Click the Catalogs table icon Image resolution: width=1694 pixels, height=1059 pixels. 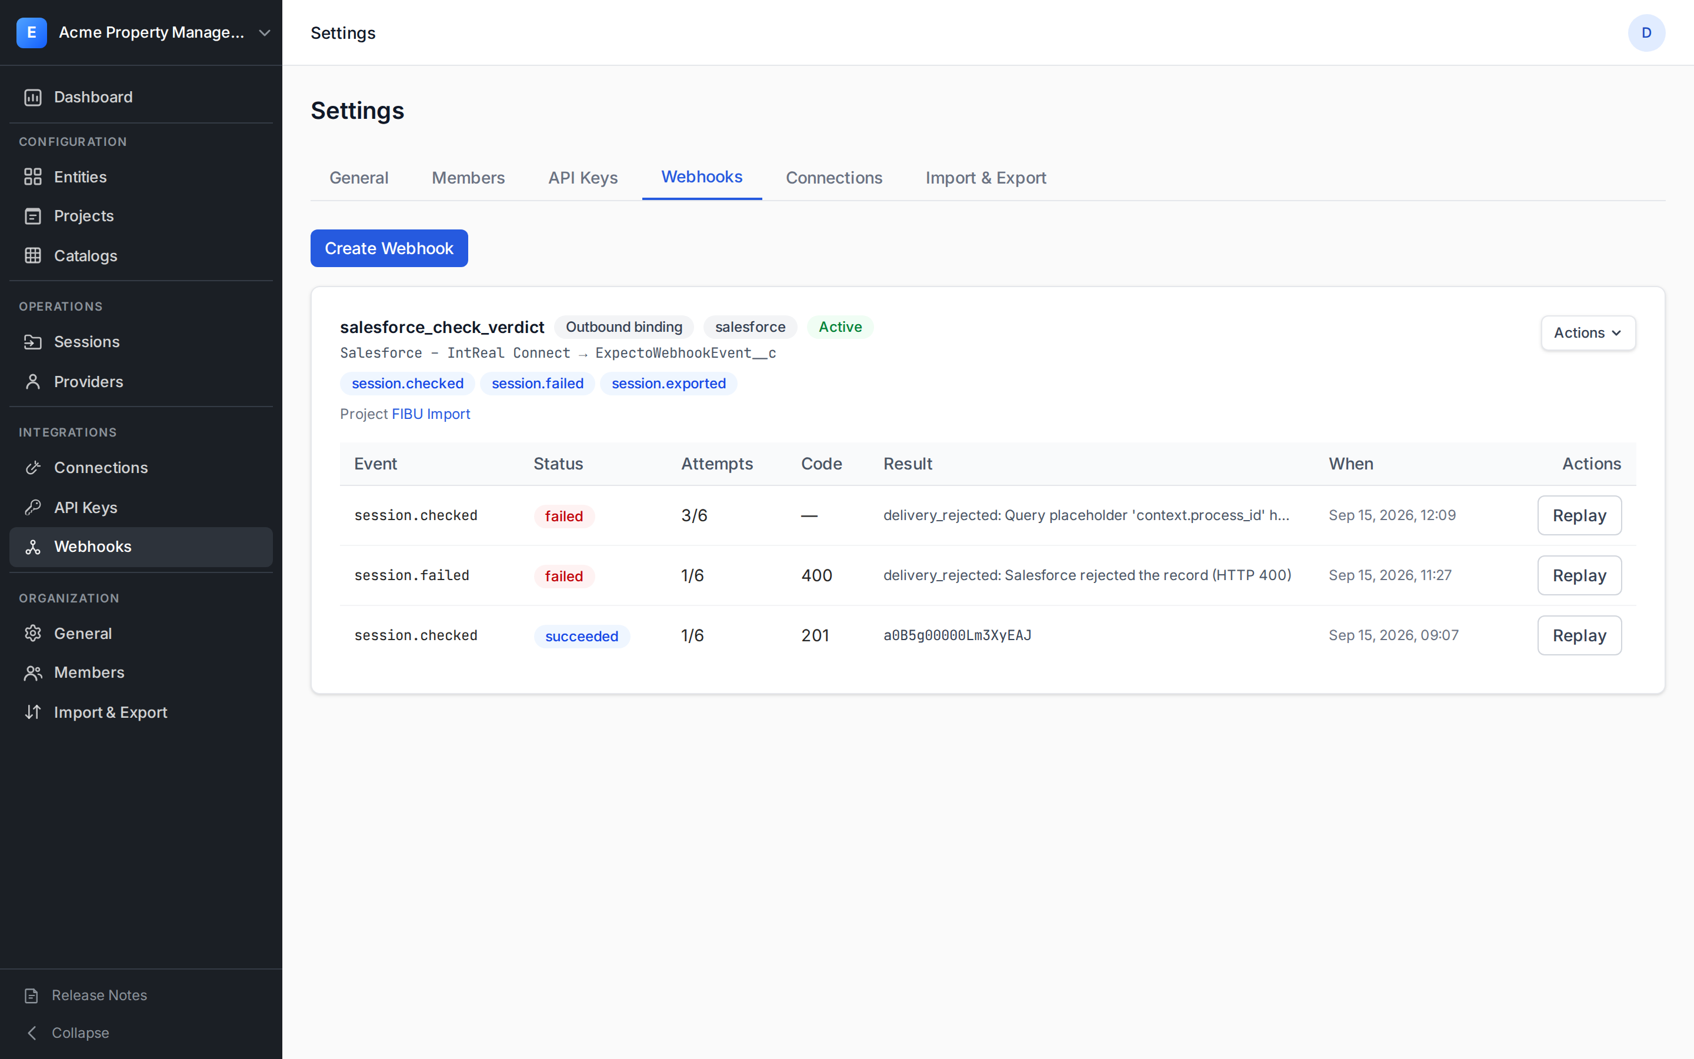[33, 256]
